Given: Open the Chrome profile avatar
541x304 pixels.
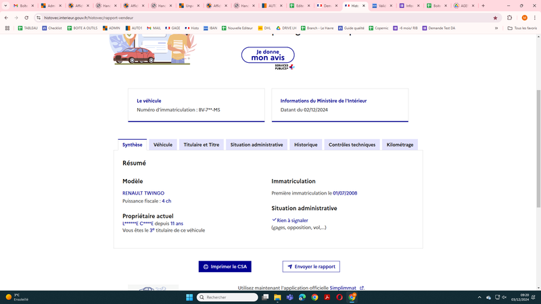Looking at the screenshot, I should tap(525, 18).
